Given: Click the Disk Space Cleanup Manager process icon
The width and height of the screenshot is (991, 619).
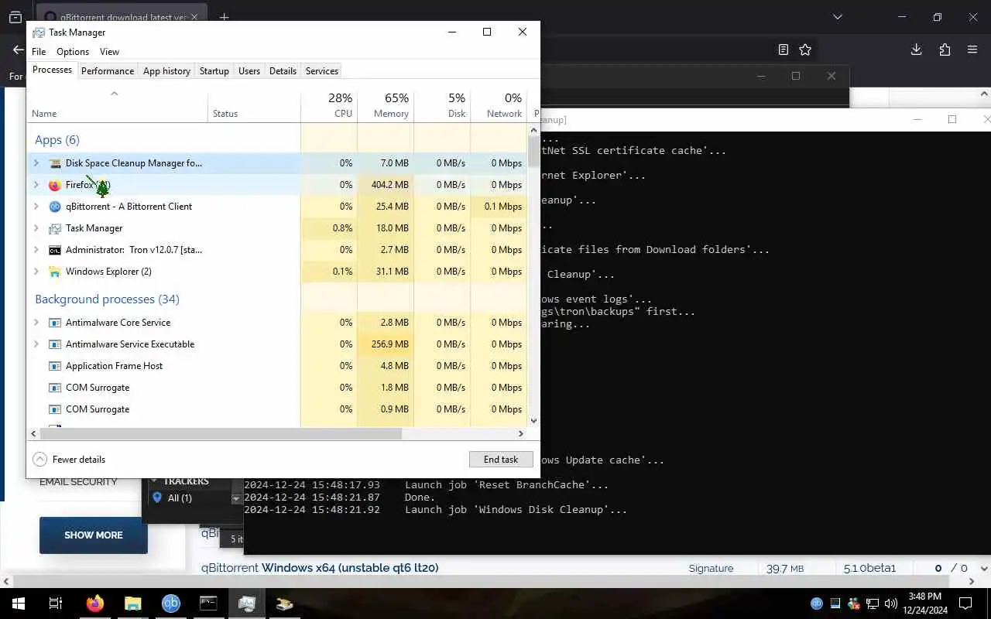Looking at the screenshot, I should 55,163.
